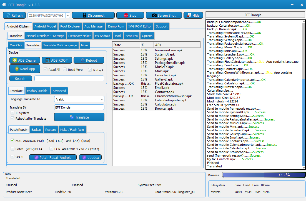
Task: Open IMG ROM Editor tab
Action: coord(140,26)
